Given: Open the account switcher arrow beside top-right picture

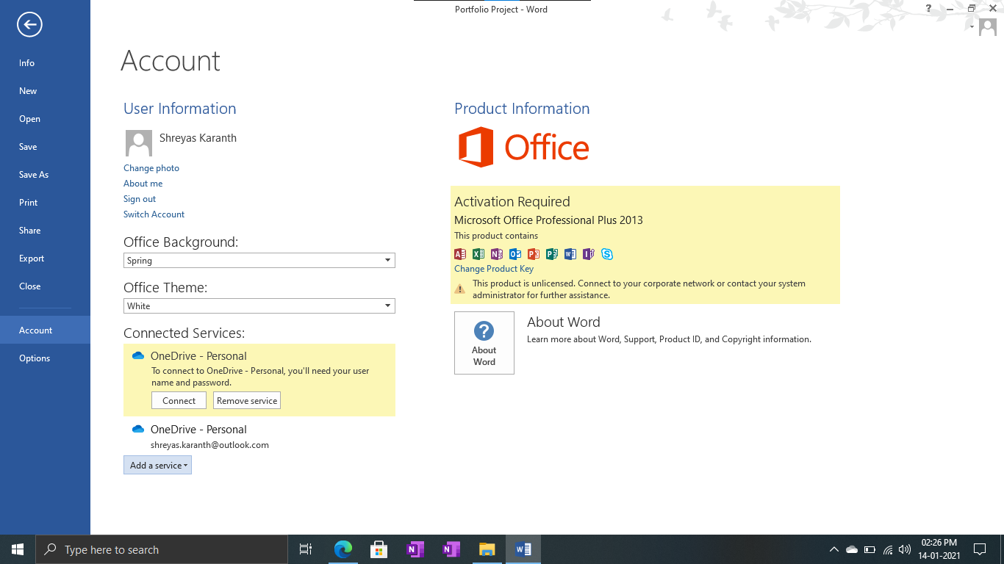Looking at the screenshot, I should point(972,27).
